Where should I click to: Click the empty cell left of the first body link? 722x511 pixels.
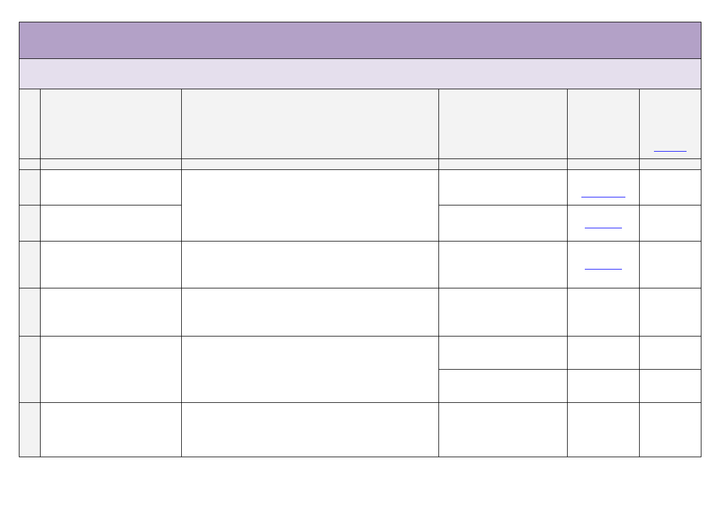pos(502,187)
